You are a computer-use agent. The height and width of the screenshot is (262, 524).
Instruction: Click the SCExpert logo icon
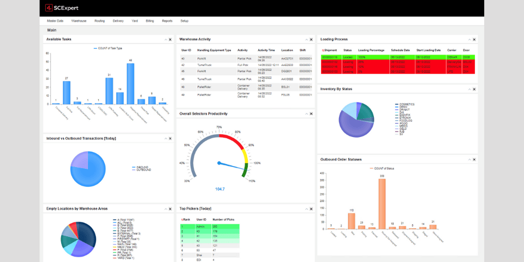coord(49,8)
